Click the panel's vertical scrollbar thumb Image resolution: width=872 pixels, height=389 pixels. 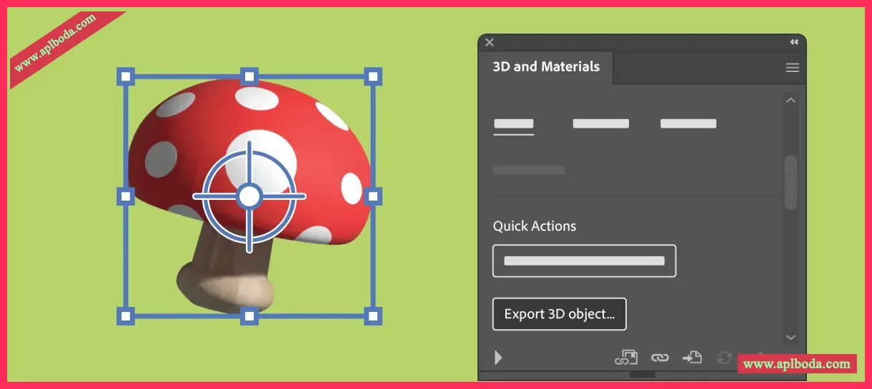[791, 182]
